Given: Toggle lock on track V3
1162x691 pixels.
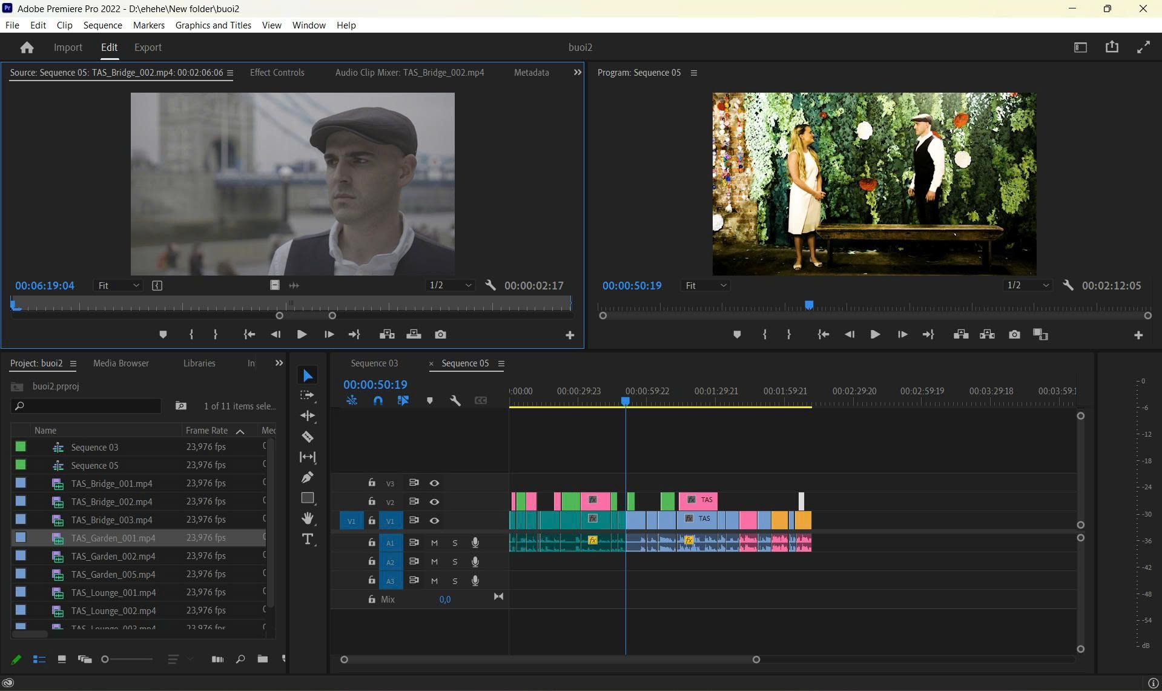Looking at the screenshot, I should (x=372, y=483).
